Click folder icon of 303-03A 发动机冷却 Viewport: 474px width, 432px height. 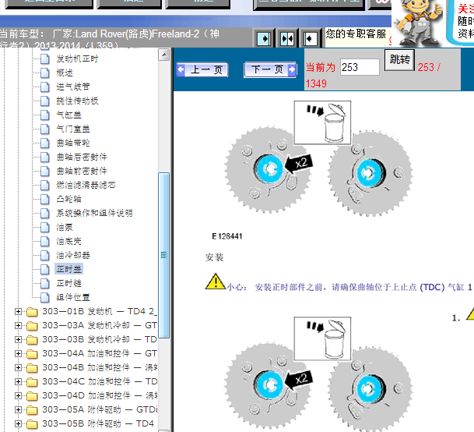click(32, 326)
